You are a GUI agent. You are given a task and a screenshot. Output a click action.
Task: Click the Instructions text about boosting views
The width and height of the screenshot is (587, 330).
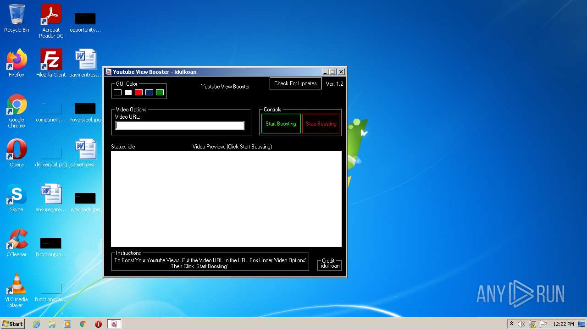point(210,263)
